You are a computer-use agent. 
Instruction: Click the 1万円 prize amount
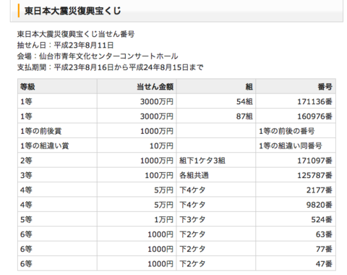pos(164,220)
